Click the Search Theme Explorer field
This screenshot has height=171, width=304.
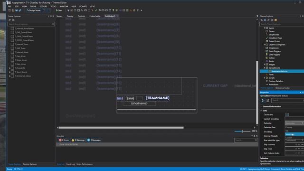(282, 24)
